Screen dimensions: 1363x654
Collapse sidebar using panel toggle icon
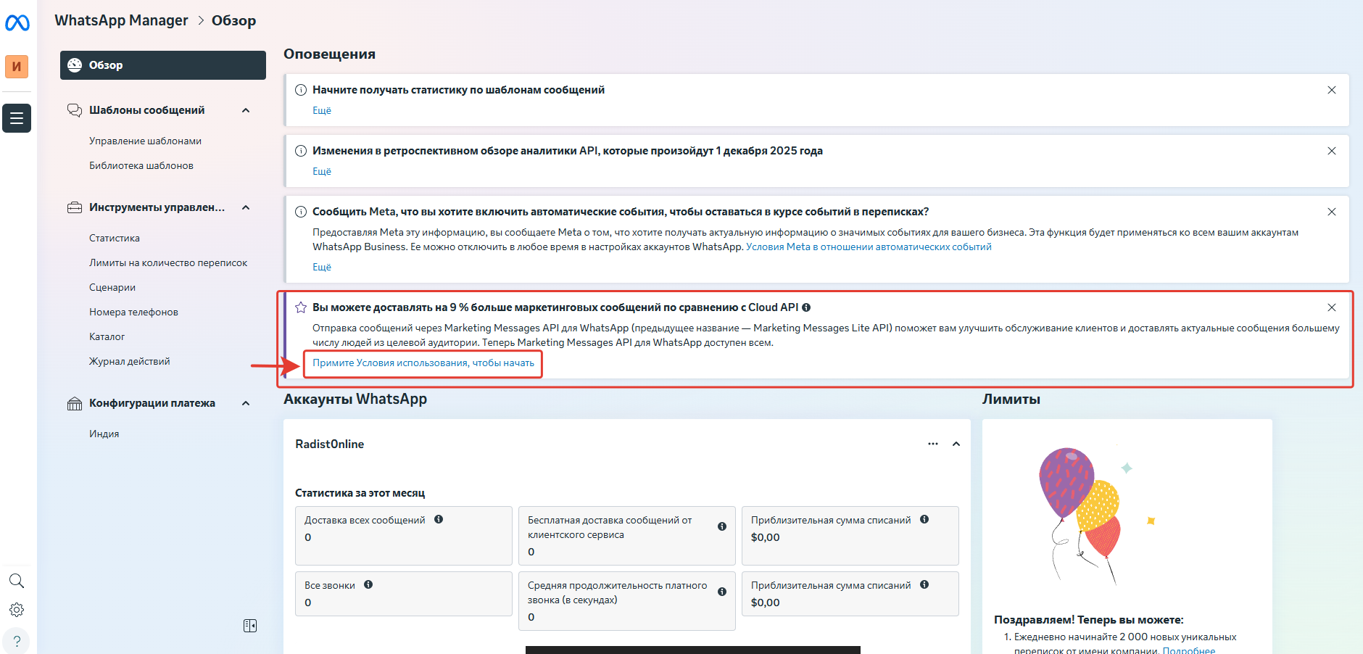(250, 626)
